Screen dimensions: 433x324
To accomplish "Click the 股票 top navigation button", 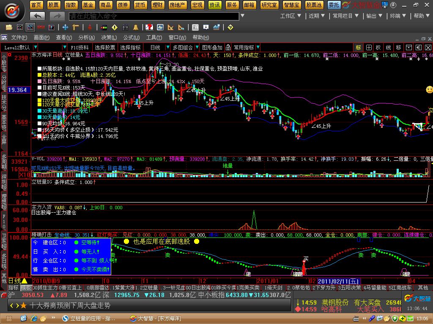I will coord(53,5).
